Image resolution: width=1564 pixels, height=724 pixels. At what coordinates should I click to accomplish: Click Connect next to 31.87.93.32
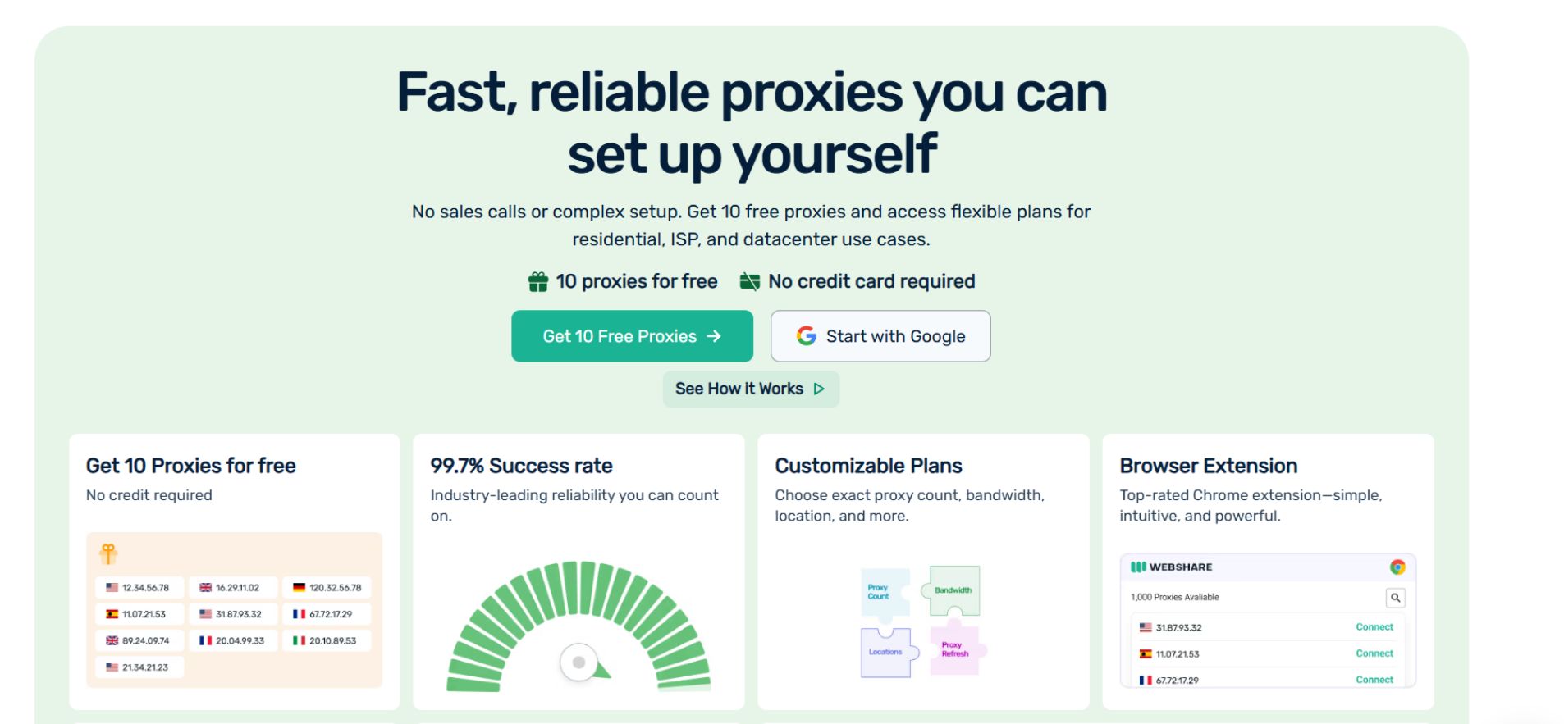click(1374, 627)
